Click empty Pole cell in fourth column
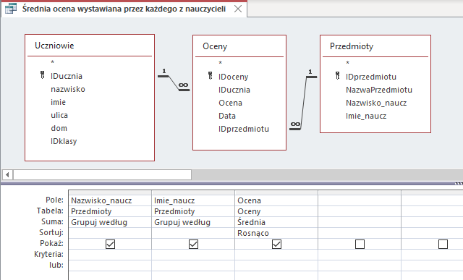The height and width of the screenshot is (280, 463). pyautogui.click(x=360, y=200)
